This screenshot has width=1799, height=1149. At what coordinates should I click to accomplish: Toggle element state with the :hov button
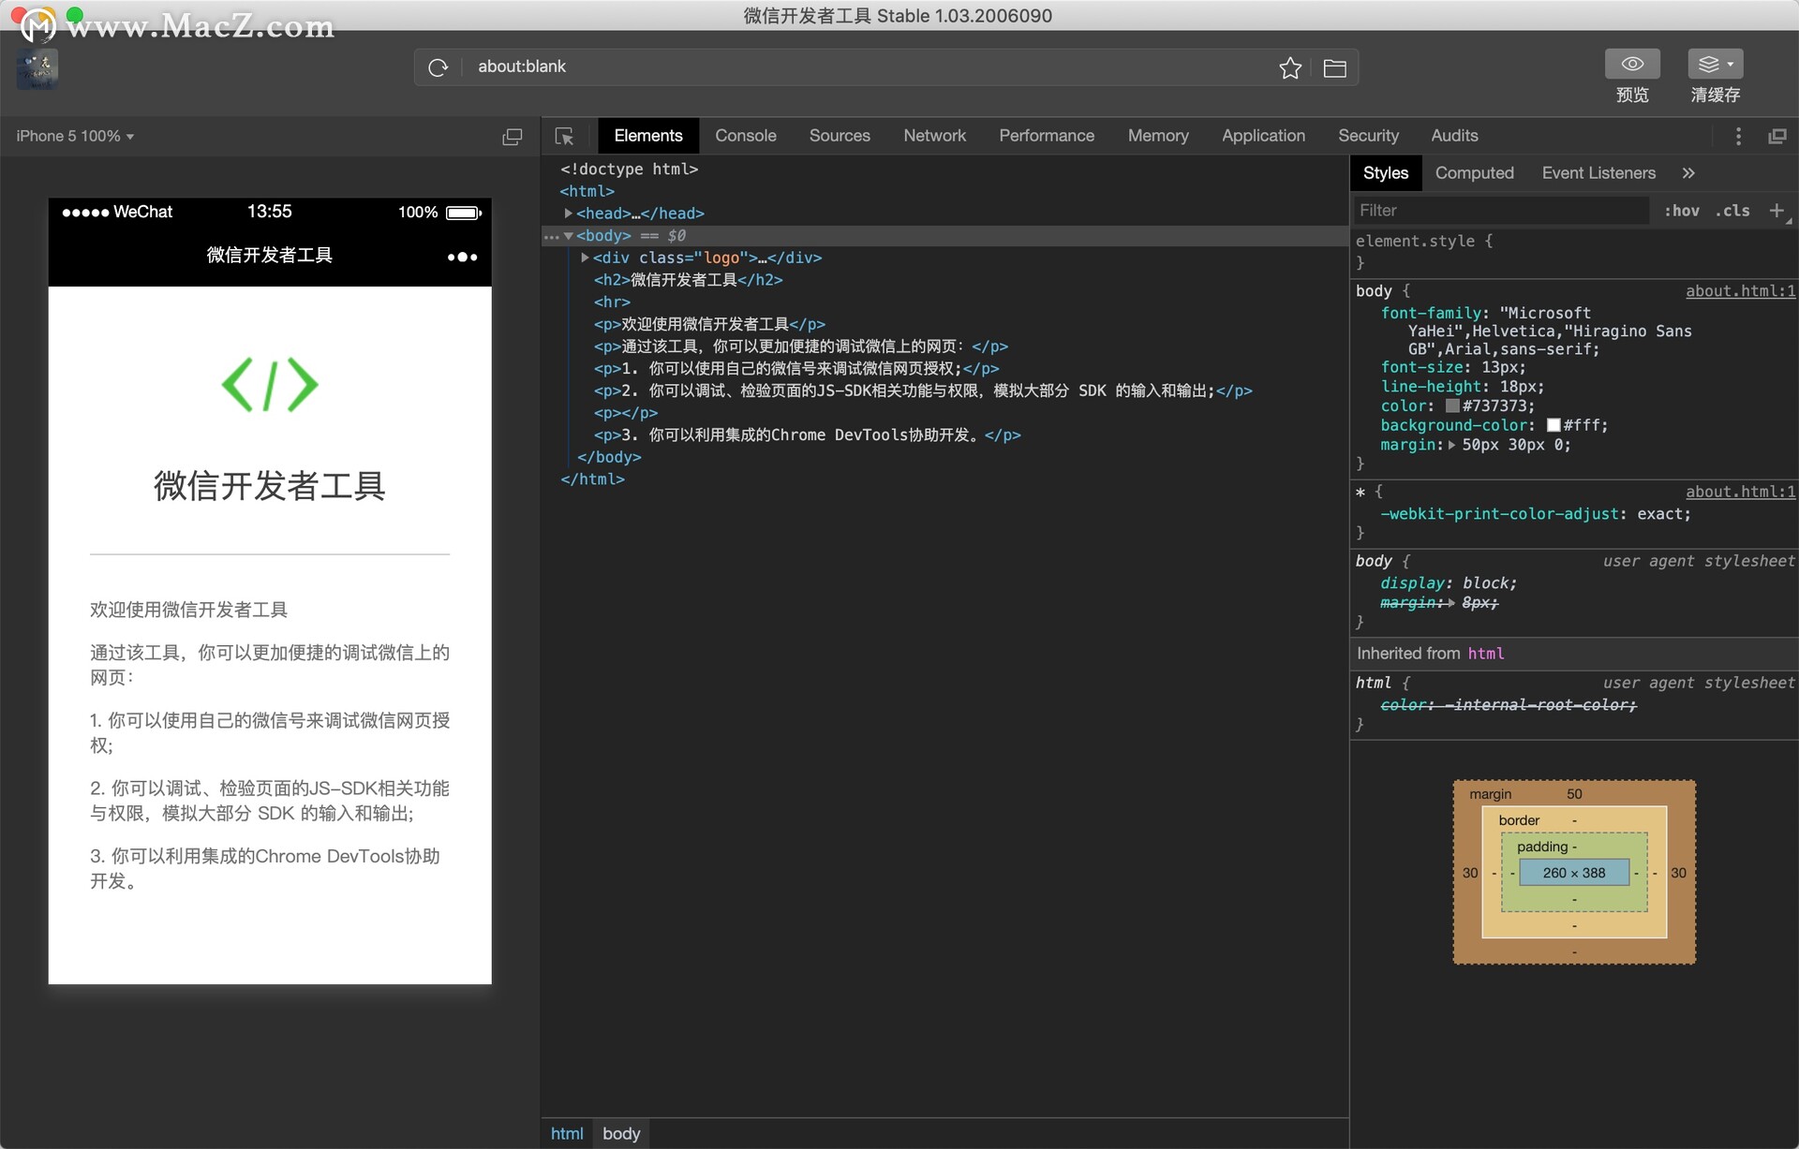1682,211
